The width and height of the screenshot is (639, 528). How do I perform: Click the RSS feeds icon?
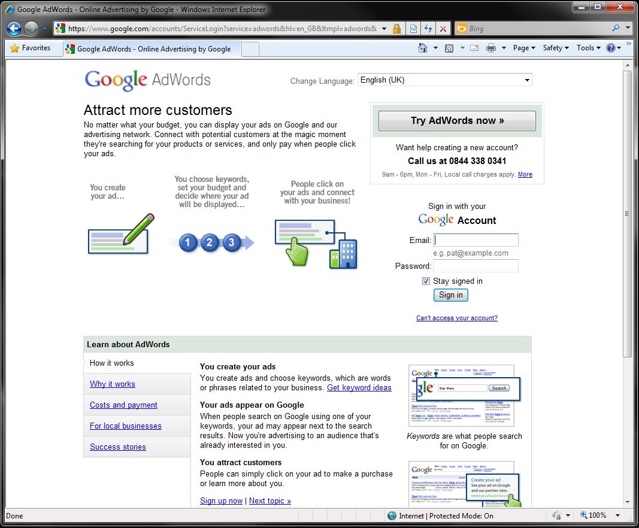click(x=449, y=48)
